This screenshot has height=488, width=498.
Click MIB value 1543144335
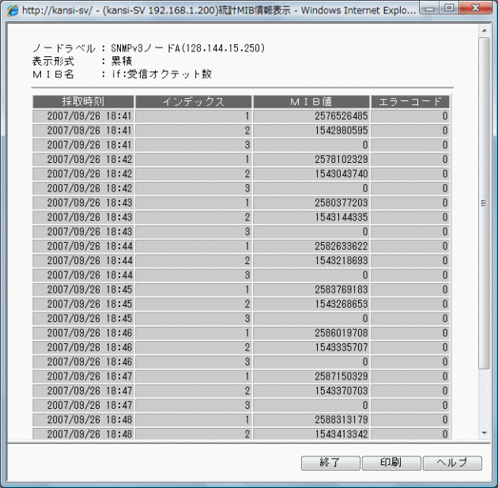341,218
